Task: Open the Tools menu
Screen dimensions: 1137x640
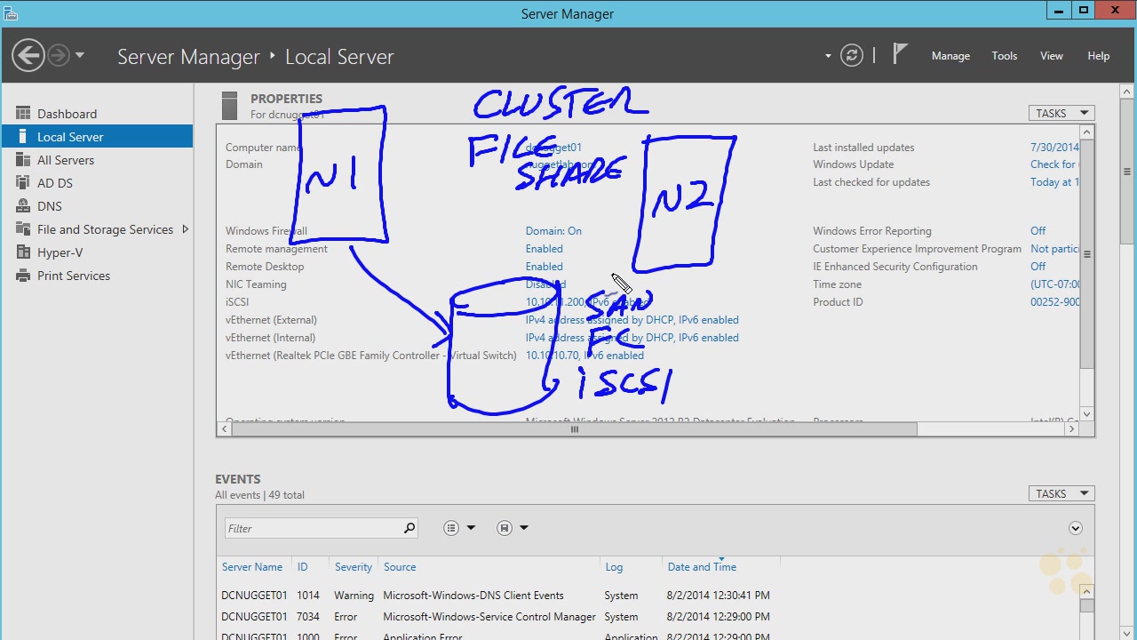Action: coord(1005,56)
